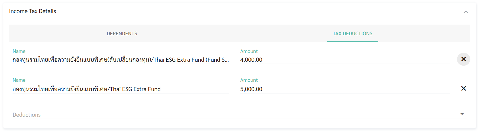
Task: Click Name label above second deduction
Action: click(x=19, y=80)
